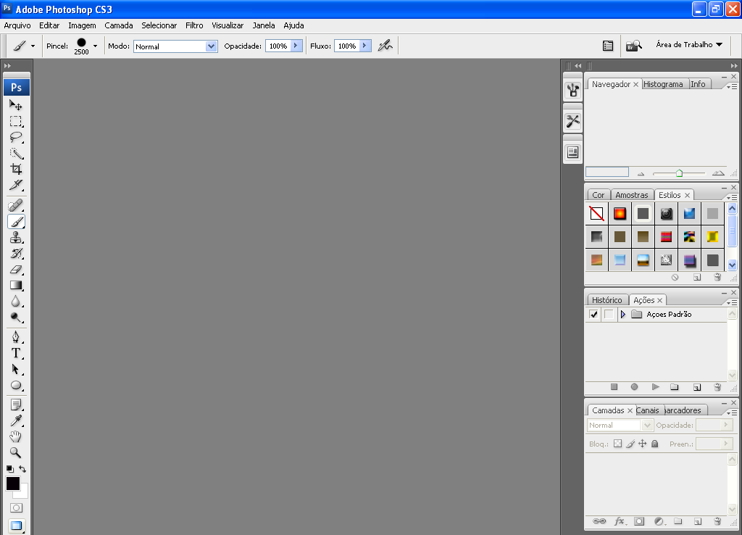The height and width of the screenshot is (535, 742).
Task: Open Adobe Bridge from options bar
Action: coord(633,46)
